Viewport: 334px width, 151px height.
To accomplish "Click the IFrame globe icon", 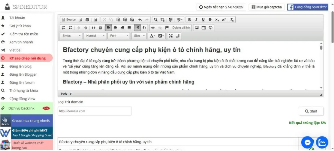I will (211, 28).
